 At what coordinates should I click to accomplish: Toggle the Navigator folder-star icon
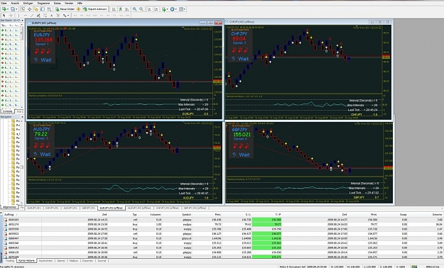(36, 9)
